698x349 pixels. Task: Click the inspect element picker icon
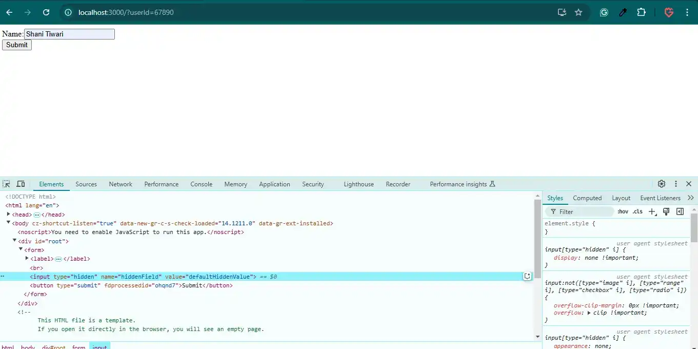(x=6, y=184)
